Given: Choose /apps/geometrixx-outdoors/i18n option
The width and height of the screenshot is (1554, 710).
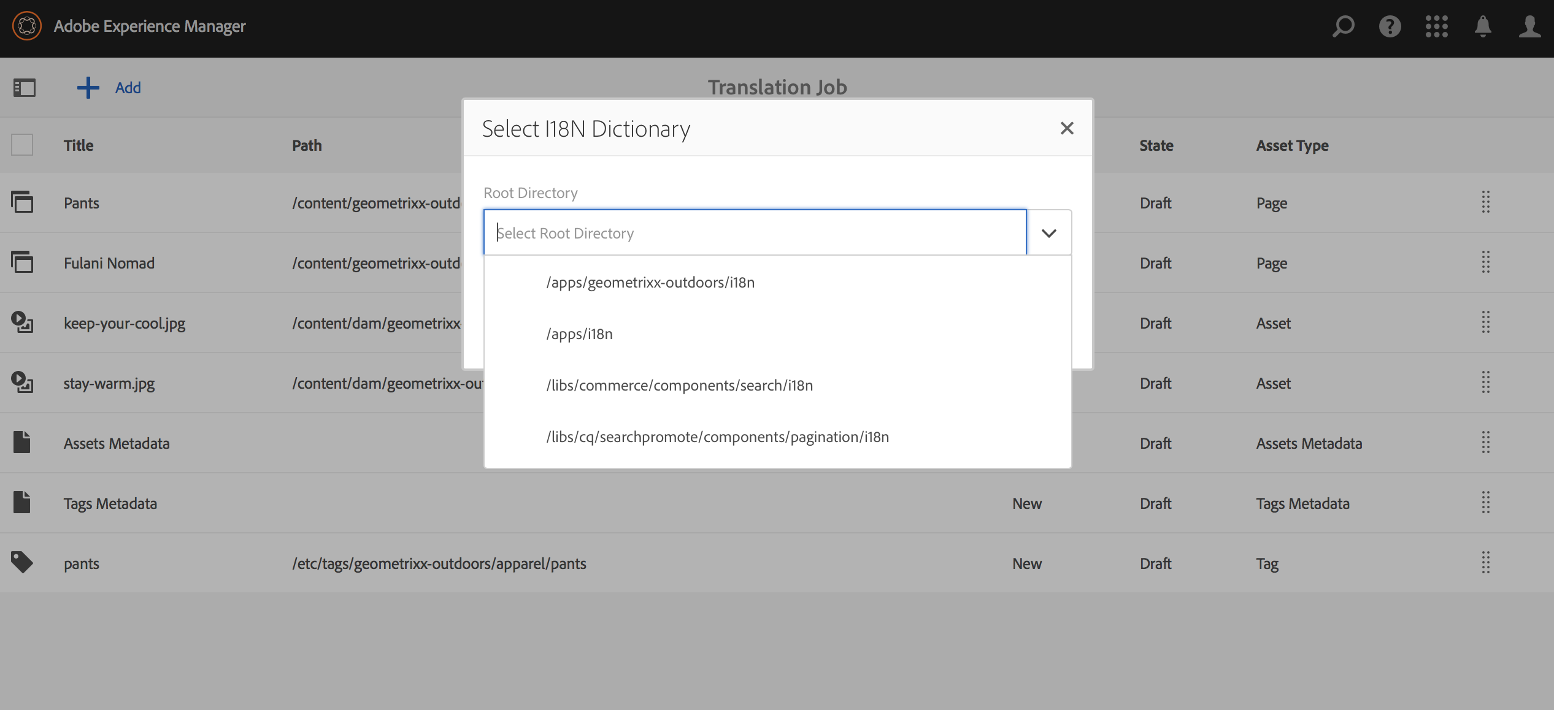Looking at the screenshot, I should pos(777,282).
